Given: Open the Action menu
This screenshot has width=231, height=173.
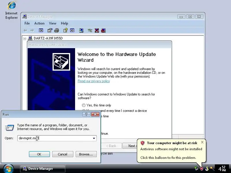Looking at the screenshot, I should [39, 23].
